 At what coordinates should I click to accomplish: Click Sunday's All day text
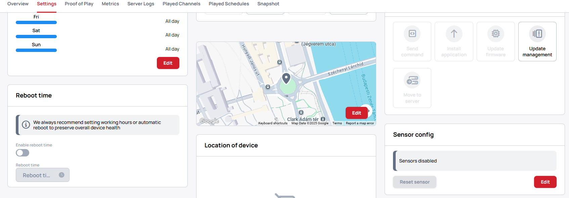[172, 49]
